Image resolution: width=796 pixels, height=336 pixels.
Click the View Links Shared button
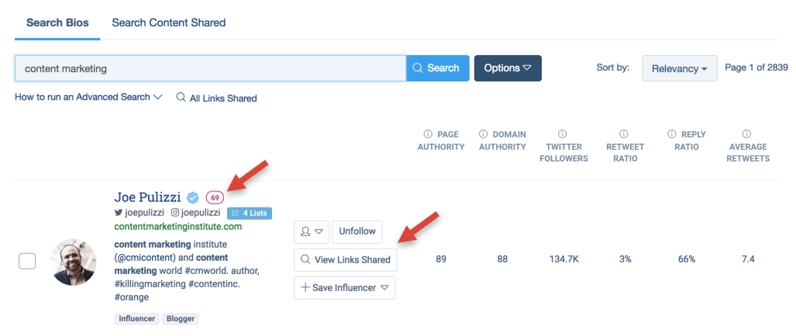click(x=346, y=260)
